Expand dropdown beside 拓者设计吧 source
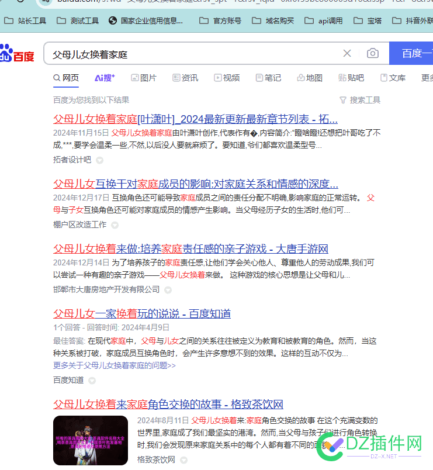The image size is (433, 470). pos(99,160)
